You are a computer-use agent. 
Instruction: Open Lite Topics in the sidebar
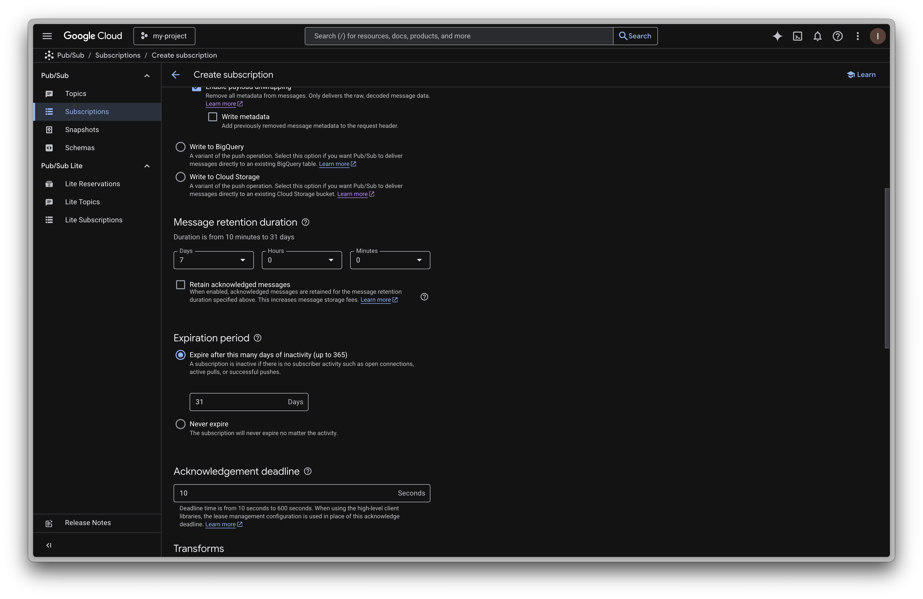(x=82, y=202)
